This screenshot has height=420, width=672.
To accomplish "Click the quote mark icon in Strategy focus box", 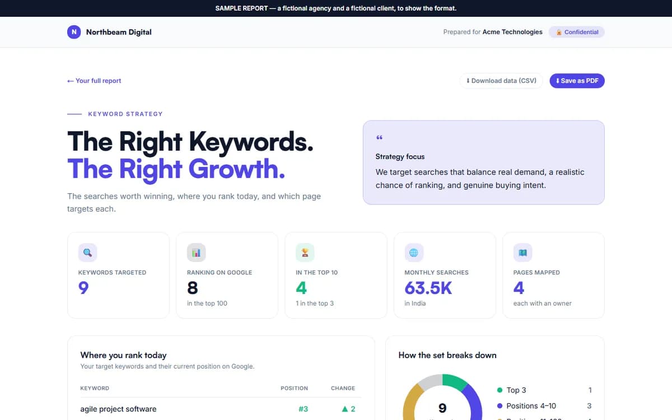I will pos(379,137).
